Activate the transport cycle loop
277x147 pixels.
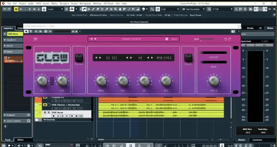coord(122,145)
